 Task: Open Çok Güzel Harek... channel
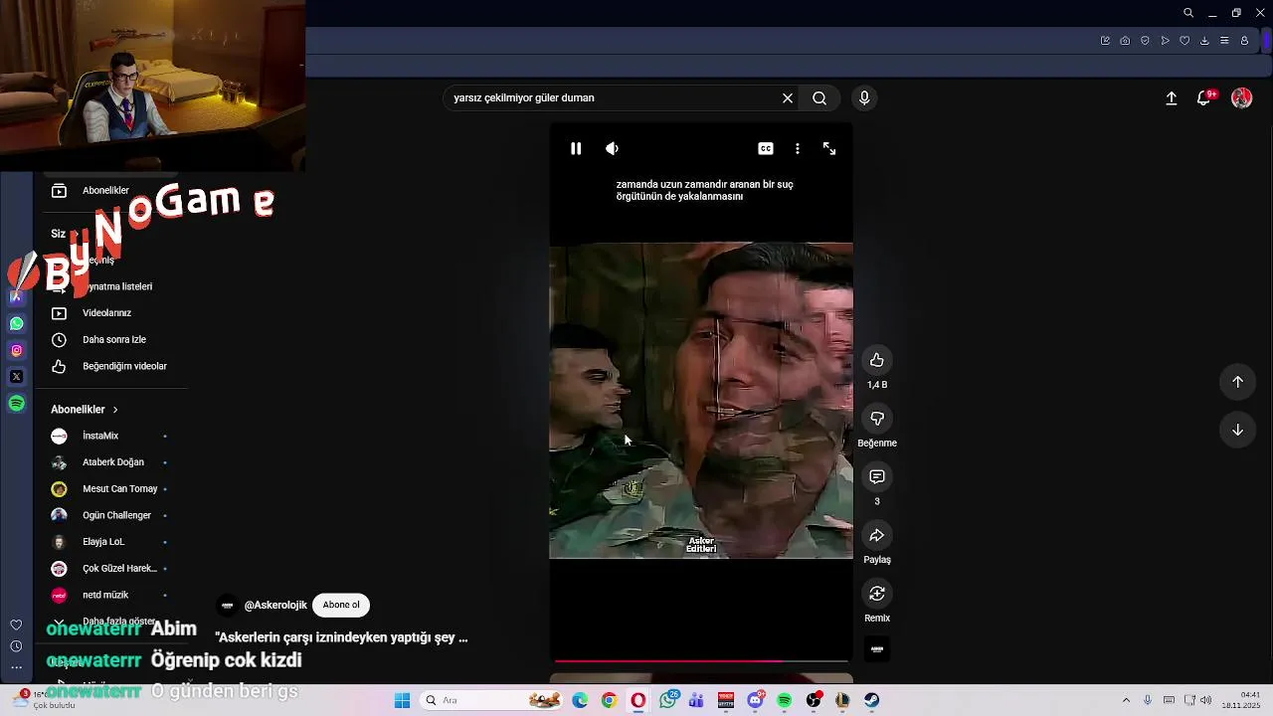[119, 569]
